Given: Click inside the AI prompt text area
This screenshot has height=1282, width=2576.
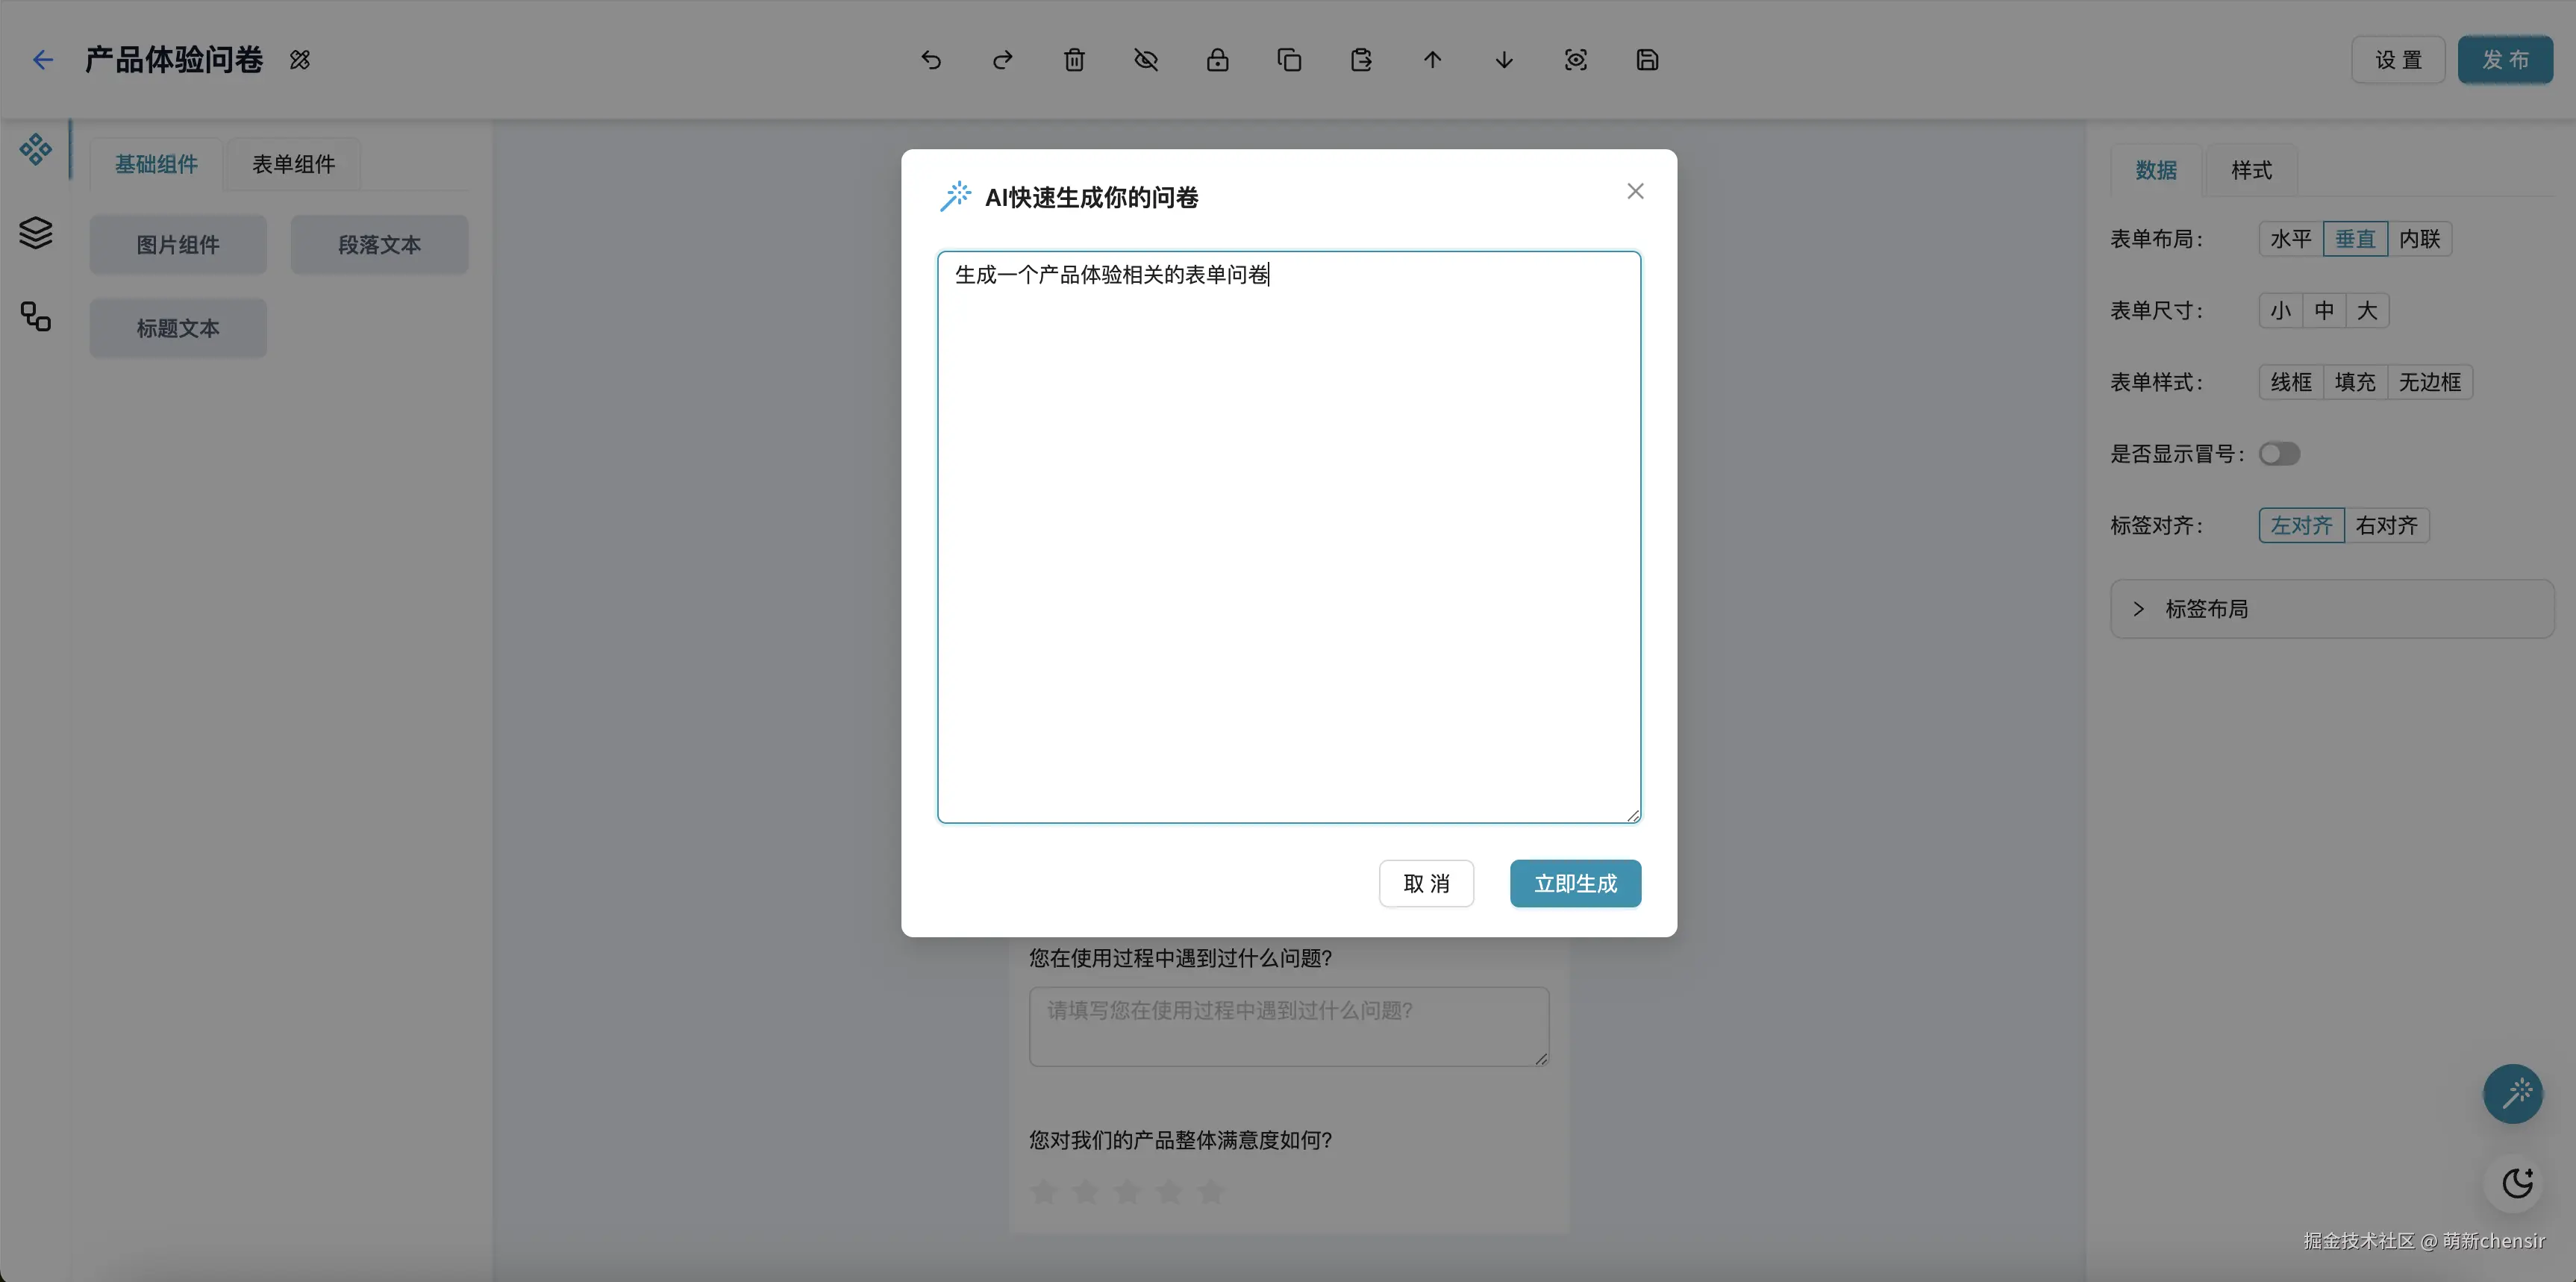Looking at the screenshot, I should (x=1288, y=540).
